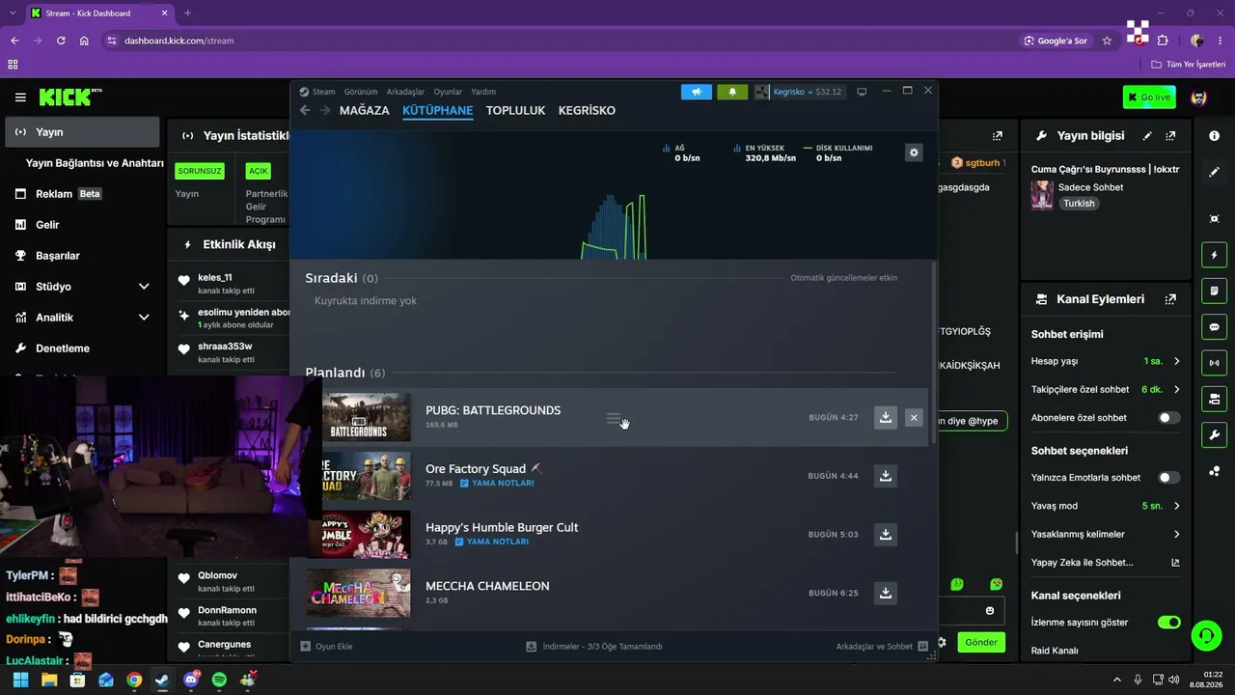Toggle Yalnızca Emotlarla sohbet switch
Screen dimensions: 1235x695
[x=1168, y=478]
